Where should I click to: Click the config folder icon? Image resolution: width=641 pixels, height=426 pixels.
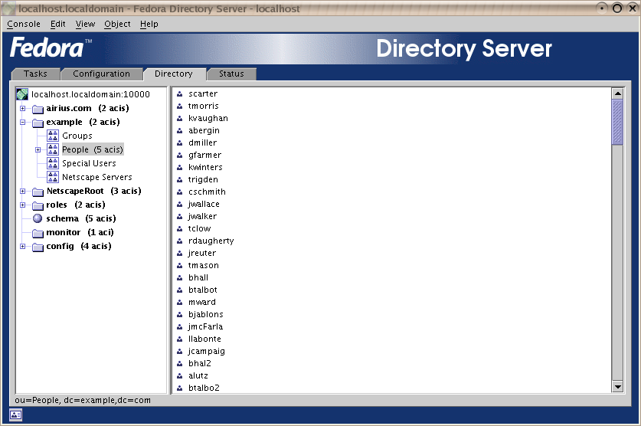(38, 247)
